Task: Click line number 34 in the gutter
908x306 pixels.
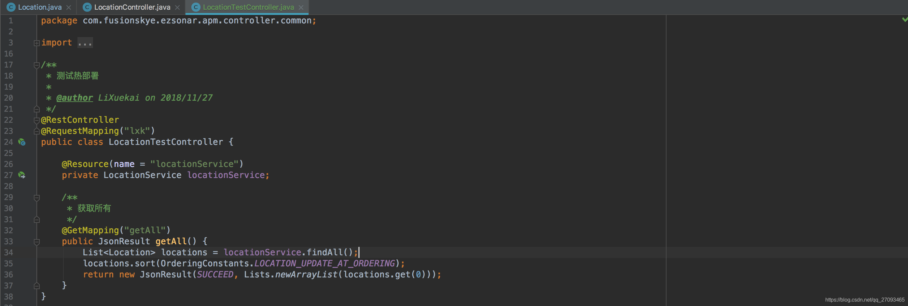Action: (8, 252)
